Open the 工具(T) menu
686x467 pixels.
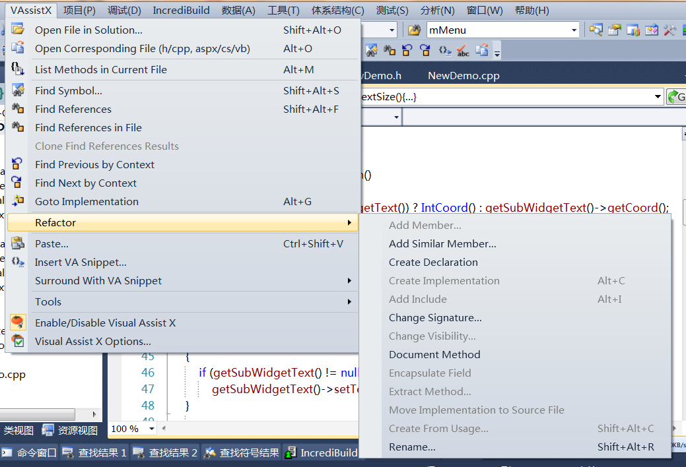(x=283, y=10)
